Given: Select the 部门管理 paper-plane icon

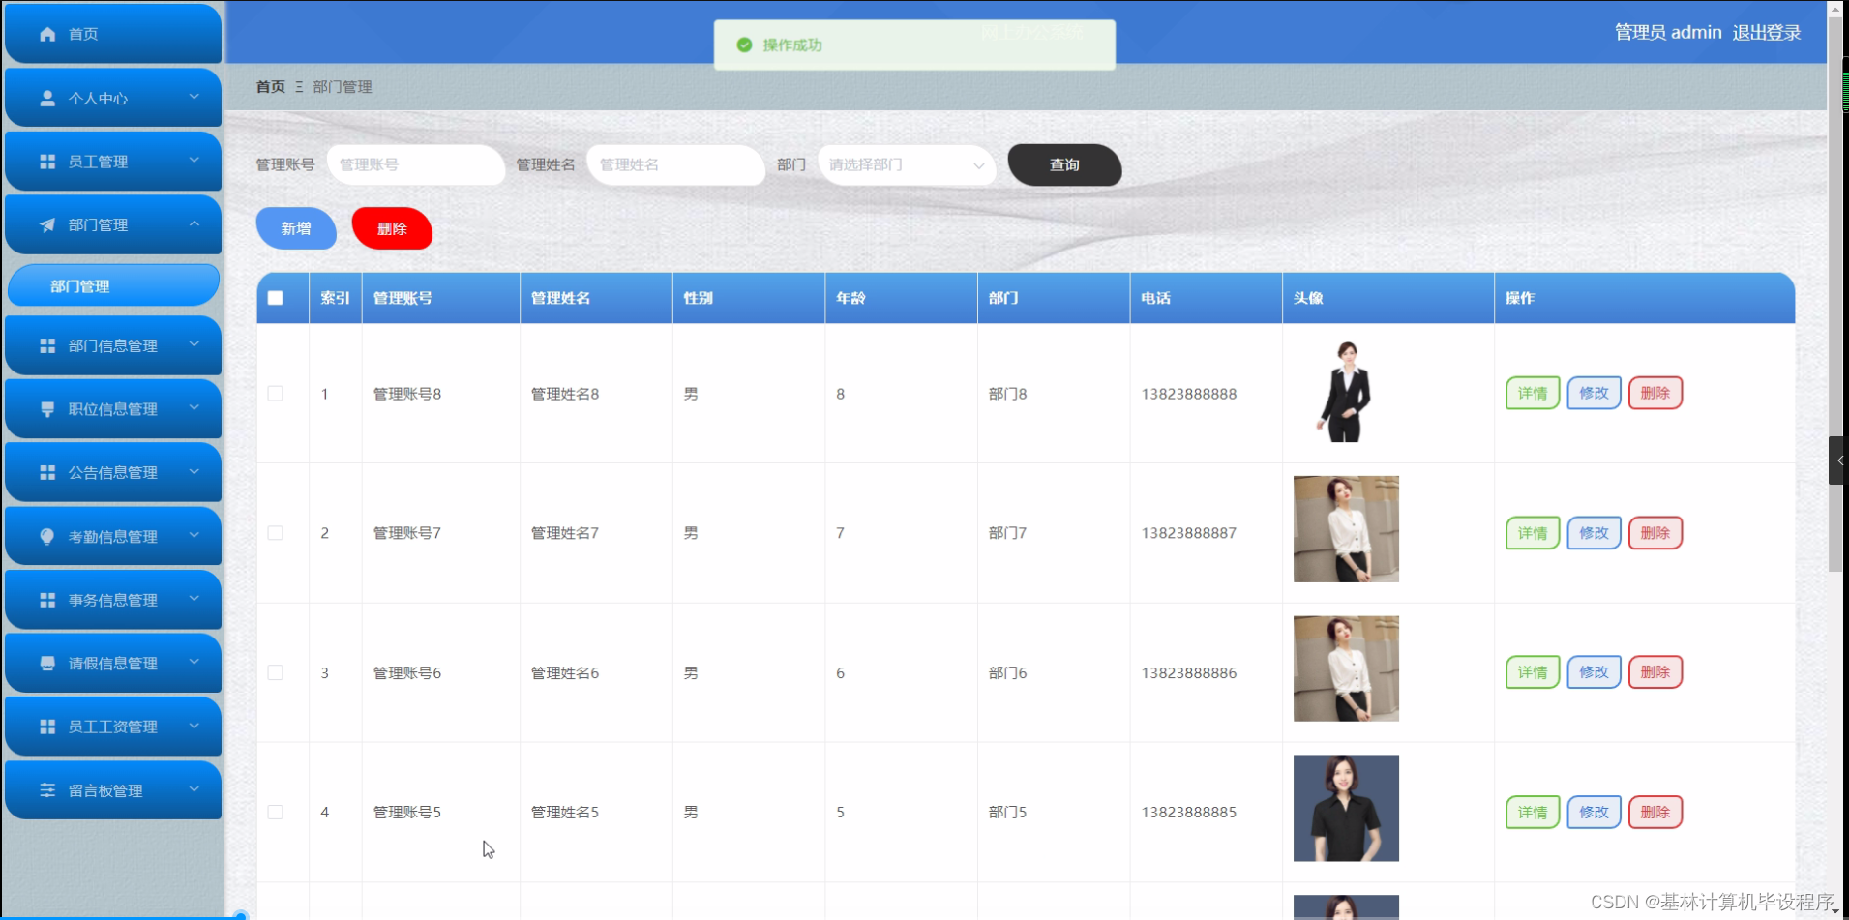Looking at the screenshot, I should point(47,224).
